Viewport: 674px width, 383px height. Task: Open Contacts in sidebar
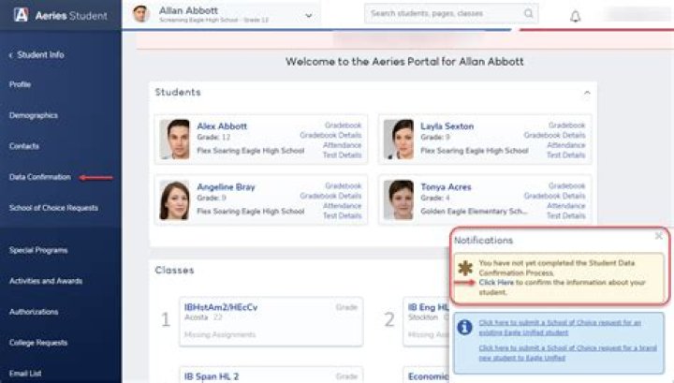[24, 146]
